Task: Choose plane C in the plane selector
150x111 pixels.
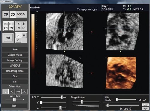Action: [18, 40]
